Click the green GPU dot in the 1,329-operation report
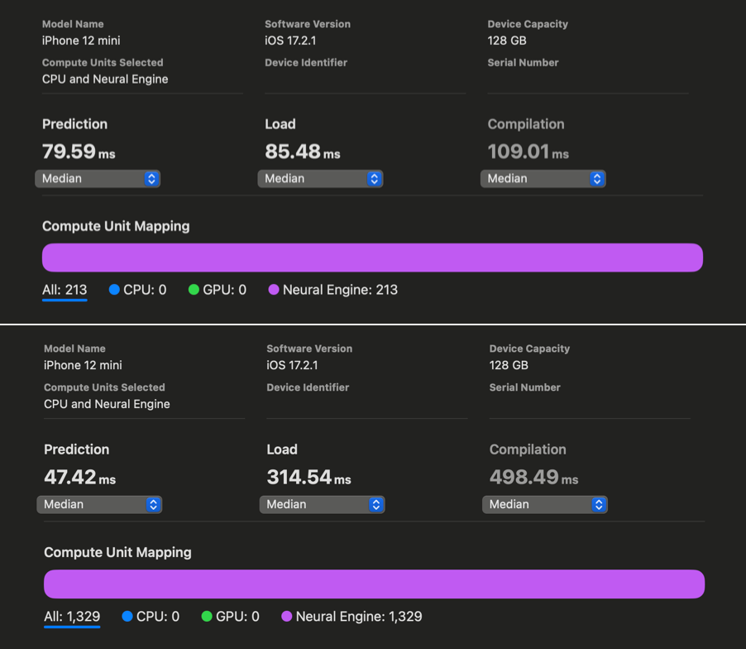 point(207,616)
